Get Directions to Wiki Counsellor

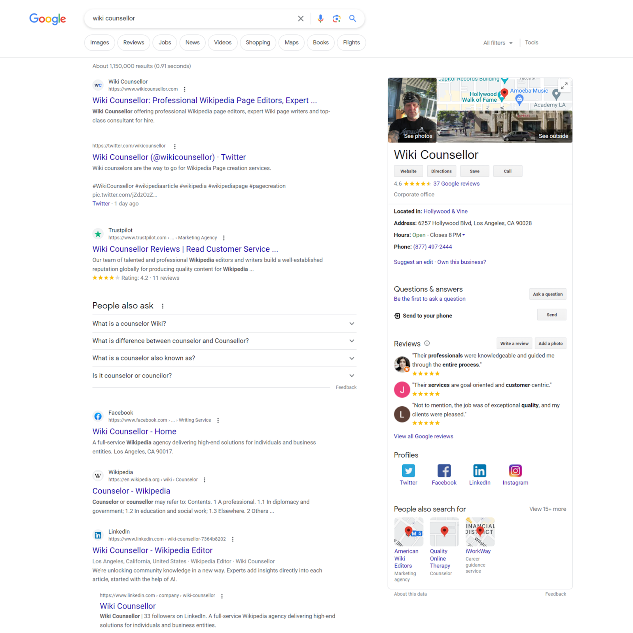442,171
